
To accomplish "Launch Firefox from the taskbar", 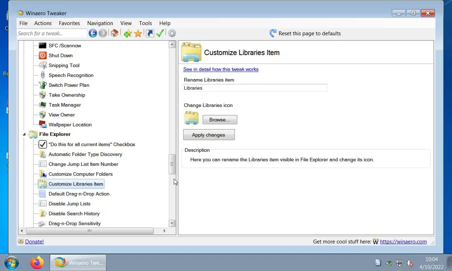I will click(x=37, y=263).
